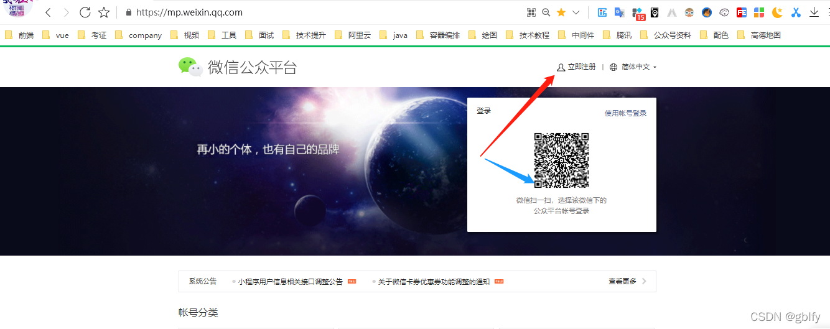Viewport: 830px width, 329px height.
Task: Open the 前端 bookmark folder
Action: click(19, 35)
